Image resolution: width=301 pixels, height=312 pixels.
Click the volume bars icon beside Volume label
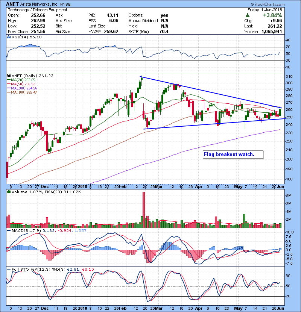pos(9,192)
